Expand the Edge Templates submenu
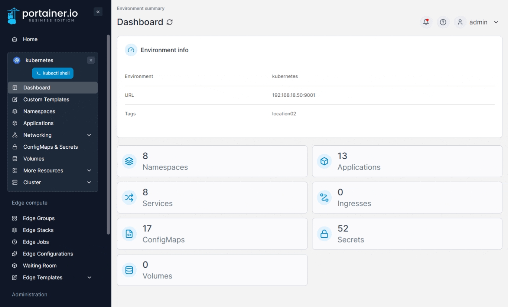 click(x=89, y=277)
